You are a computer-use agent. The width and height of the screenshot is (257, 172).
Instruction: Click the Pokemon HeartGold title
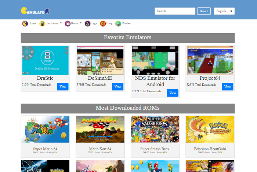pyautogui.click(x=210, y=149)
